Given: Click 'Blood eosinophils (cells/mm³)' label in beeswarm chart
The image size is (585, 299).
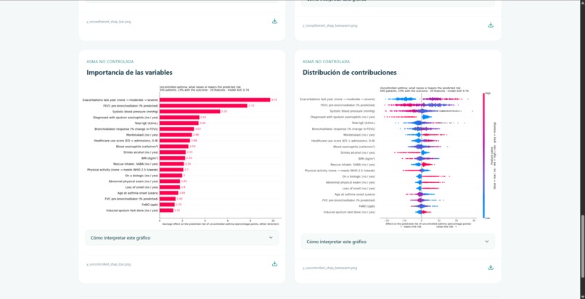Looking at the screenshot, I should [x=356, y=147].
